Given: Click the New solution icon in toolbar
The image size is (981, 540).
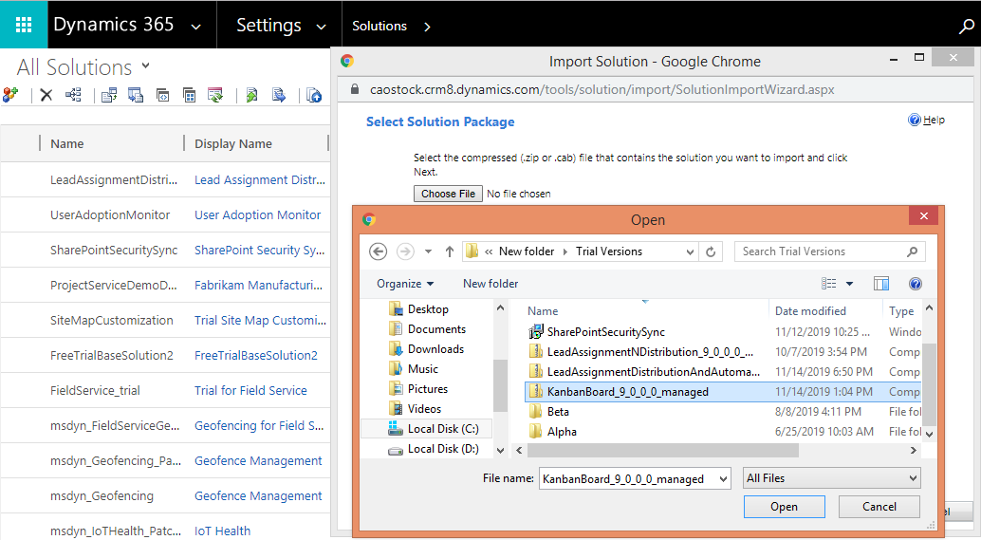Looking at the screenshot, I should pyautogui.click(x=10, y=95).
